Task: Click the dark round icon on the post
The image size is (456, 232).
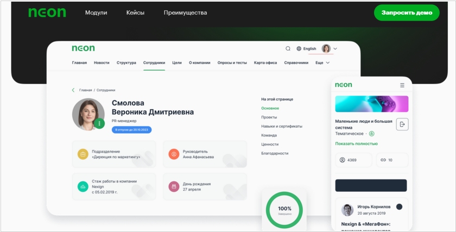Action: 400,206
